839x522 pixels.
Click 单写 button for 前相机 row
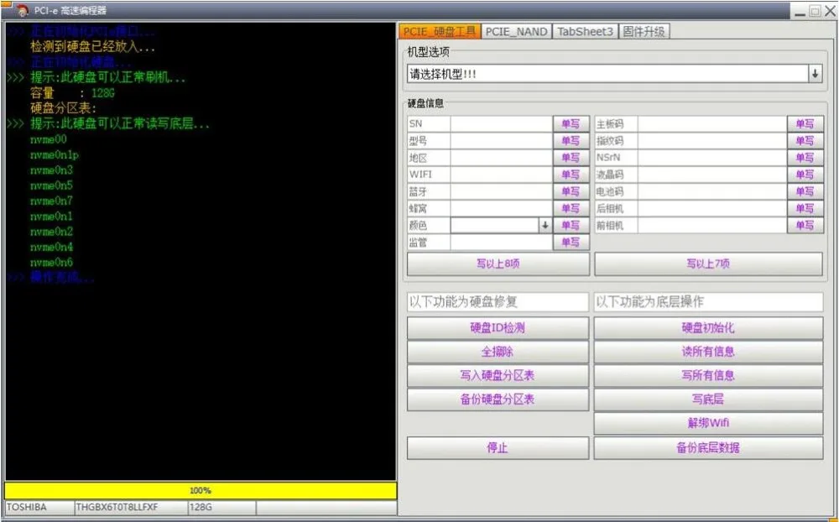coord(805,226)
